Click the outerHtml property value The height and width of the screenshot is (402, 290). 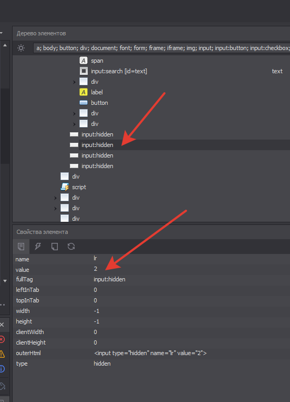tap(150, 354)
